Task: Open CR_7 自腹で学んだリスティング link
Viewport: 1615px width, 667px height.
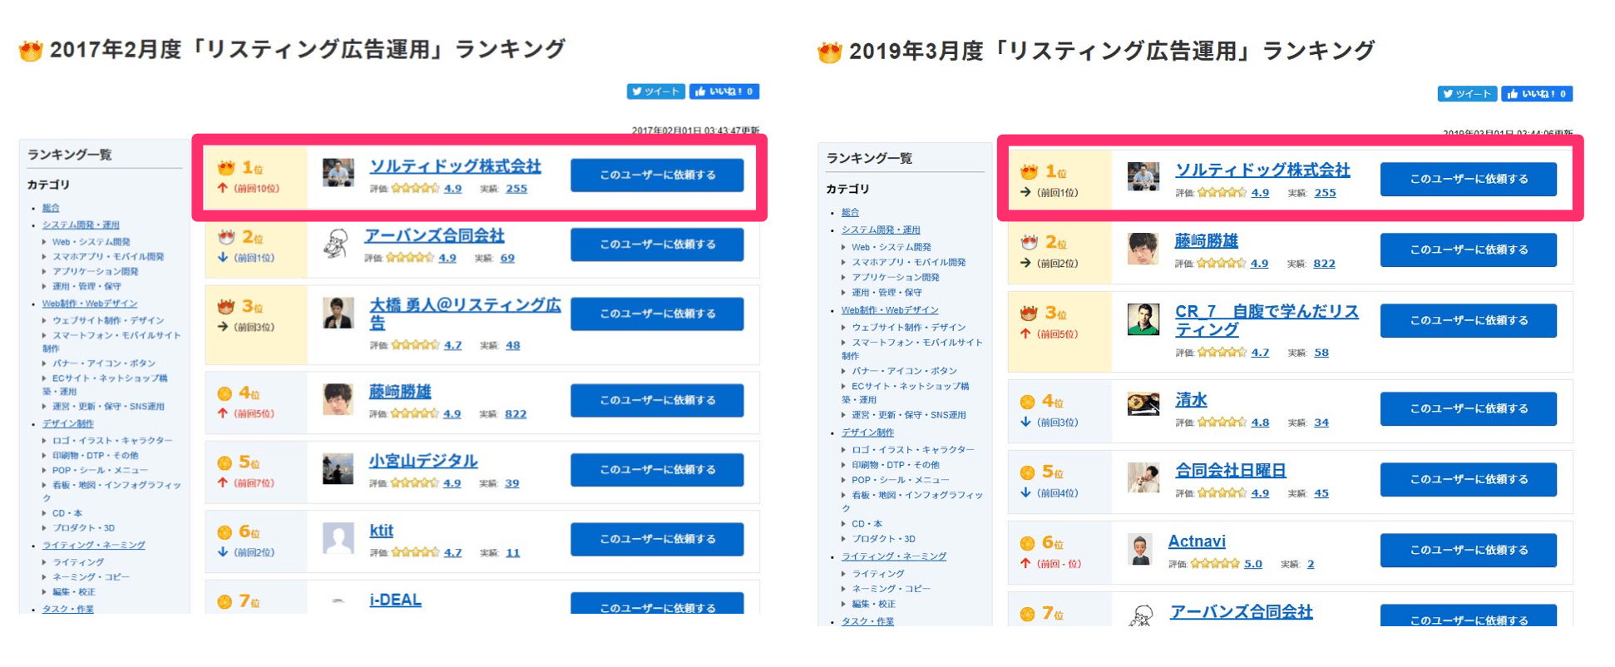Action: (x=1267, y=320)
